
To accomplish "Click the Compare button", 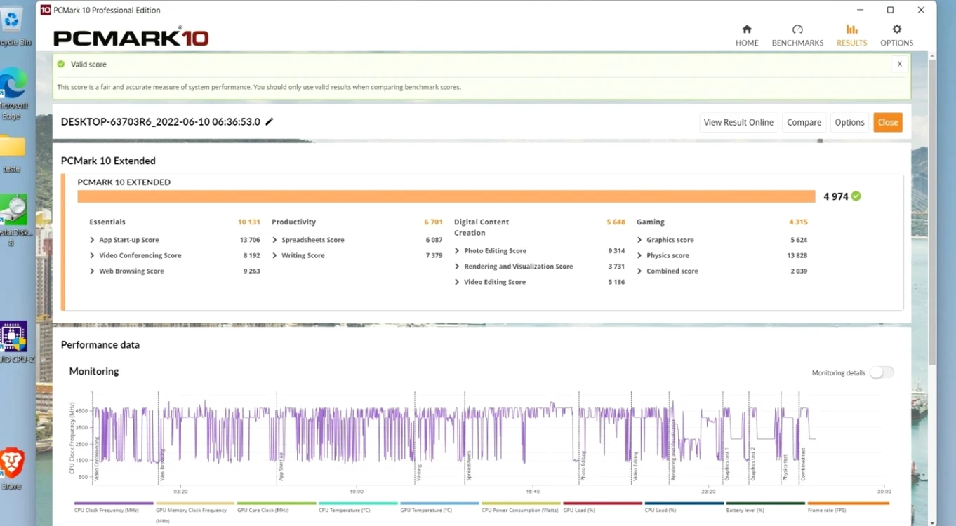I will click(804, 122).
